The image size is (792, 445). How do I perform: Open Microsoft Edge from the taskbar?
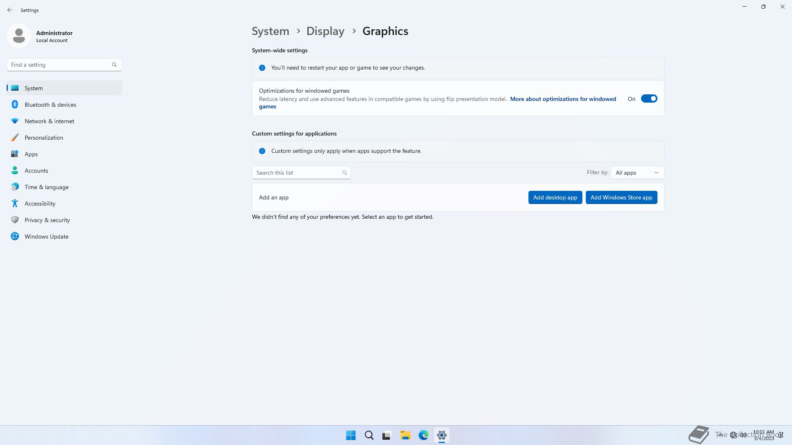coord(424,435)
